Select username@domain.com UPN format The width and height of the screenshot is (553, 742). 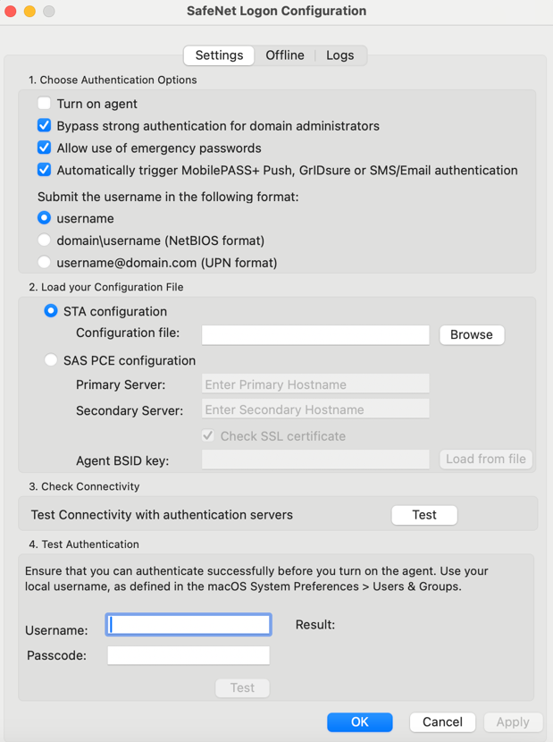(44, 263)
